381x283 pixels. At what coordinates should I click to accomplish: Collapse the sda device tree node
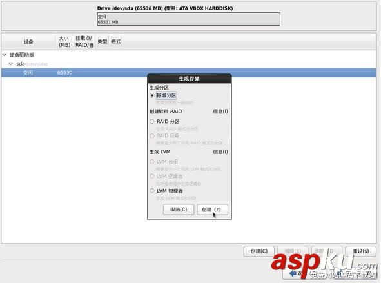pos(11,64)
